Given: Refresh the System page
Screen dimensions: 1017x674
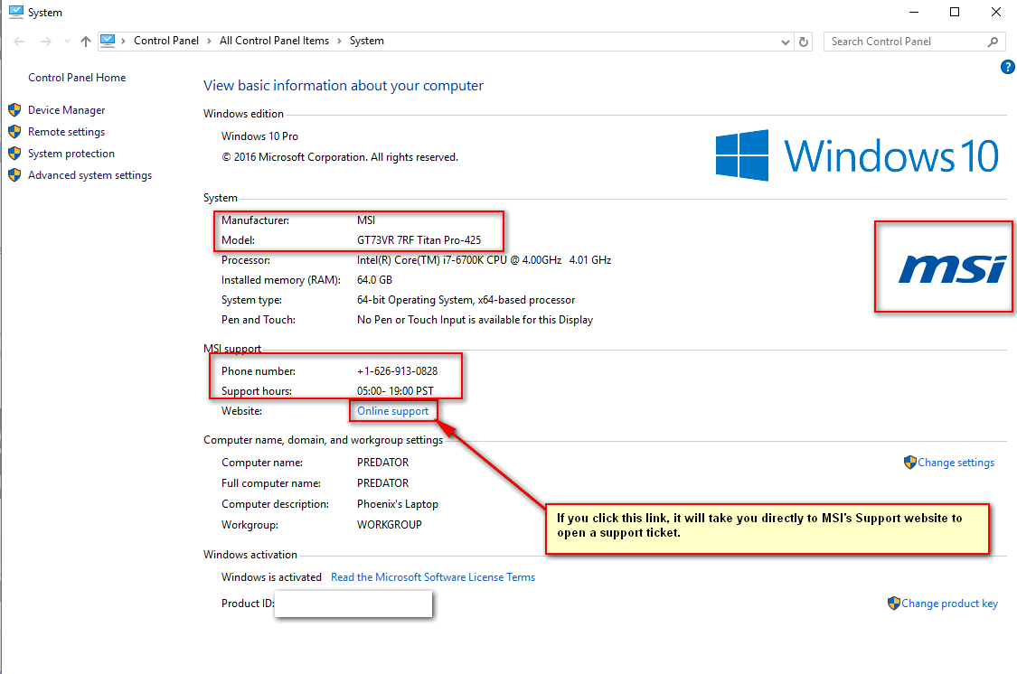Looking at the screenshot, I should coord(804,42).
